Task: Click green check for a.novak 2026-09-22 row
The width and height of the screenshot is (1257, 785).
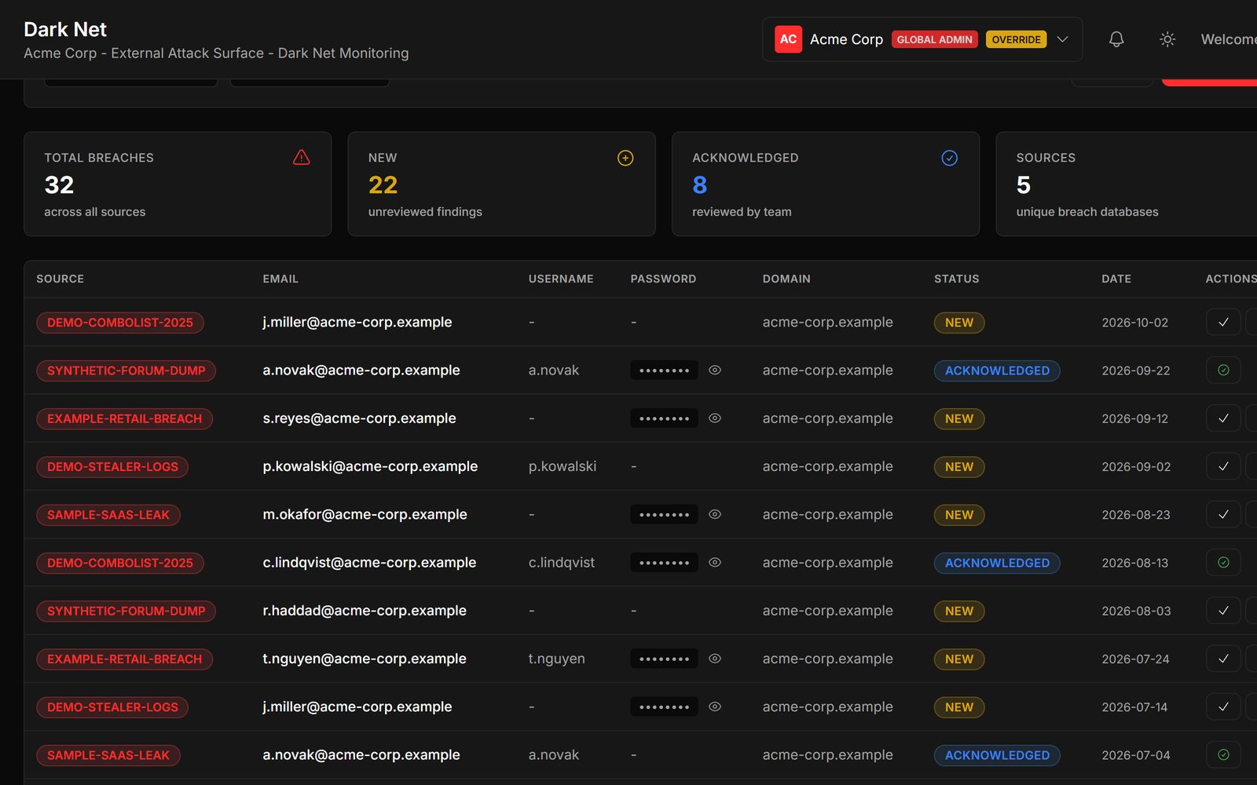Action: [x=1223, y=370]
